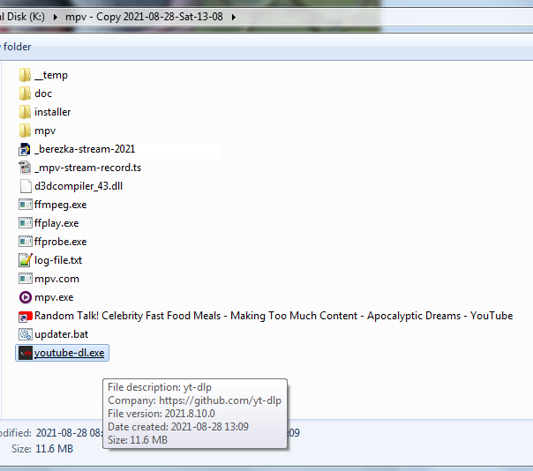Click the highlighted youtube-dl.exe file name

[70, 353]
